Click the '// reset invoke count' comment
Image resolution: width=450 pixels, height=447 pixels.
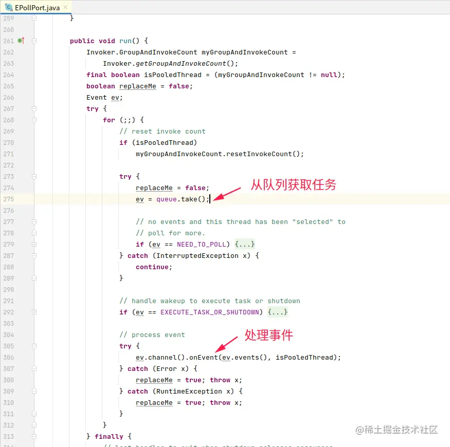(163, 132)
